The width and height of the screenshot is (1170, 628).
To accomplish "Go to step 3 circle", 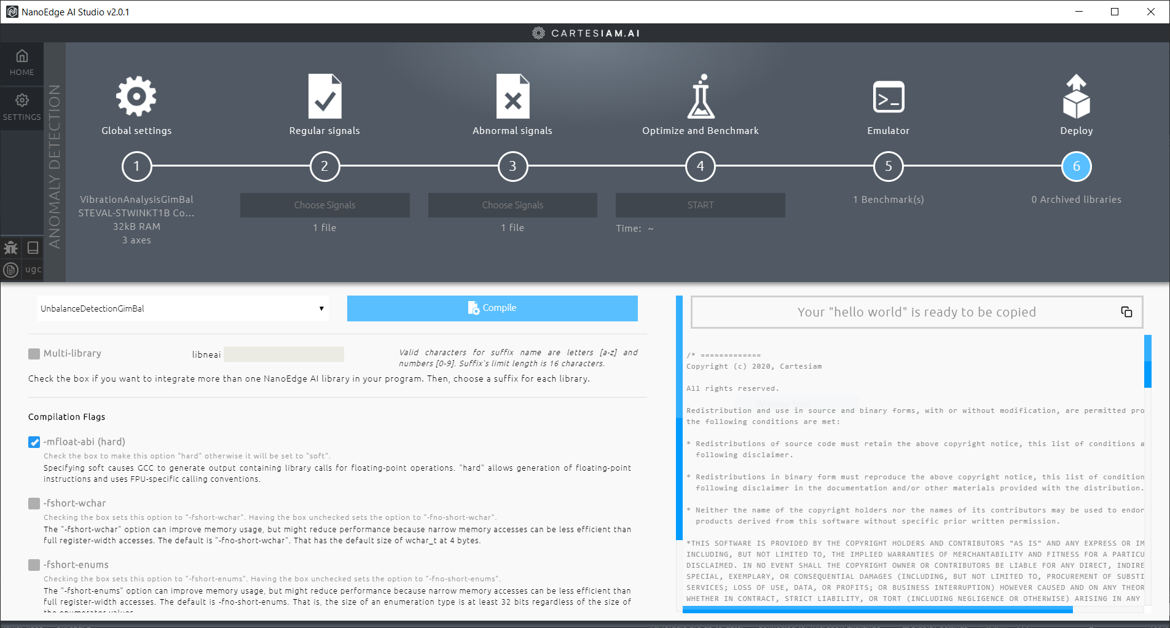I will pos(512,167).
